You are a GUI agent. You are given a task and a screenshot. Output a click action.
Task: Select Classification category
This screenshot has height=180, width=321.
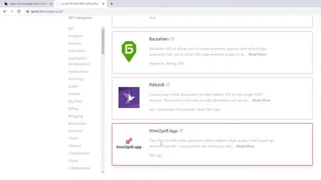coord(79,153)
